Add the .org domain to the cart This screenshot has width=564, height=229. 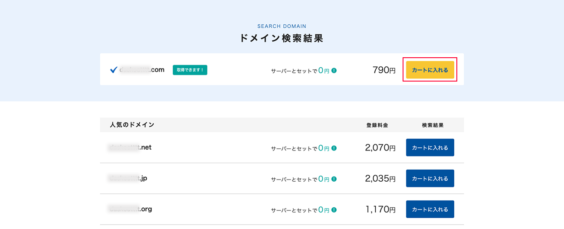pyautogui.click(x=430, y=209)
